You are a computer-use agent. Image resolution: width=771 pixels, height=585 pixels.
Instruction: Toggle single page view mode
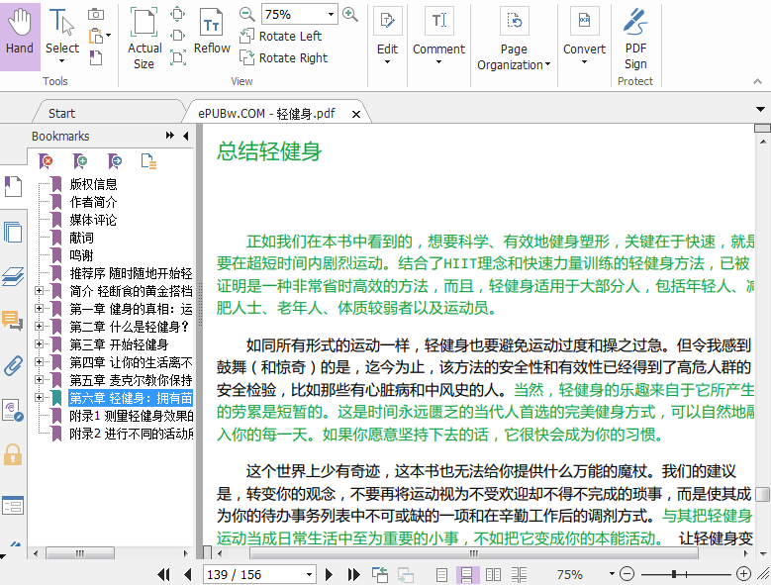click(442, 574)
